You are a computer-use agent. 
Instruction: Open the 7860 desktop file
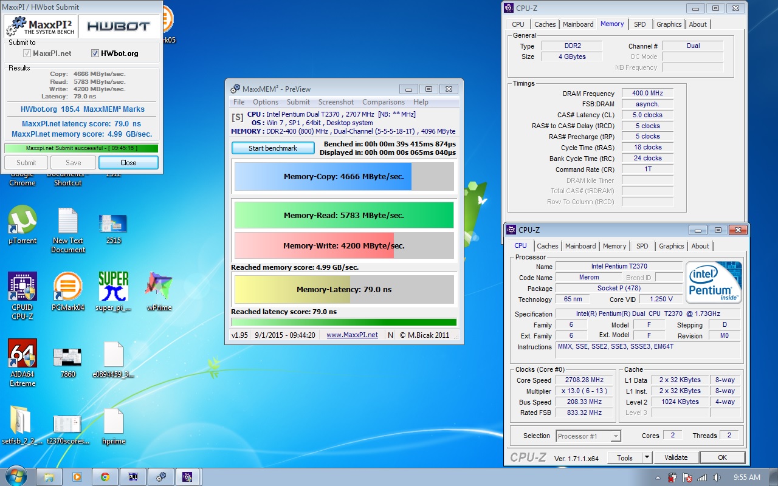click(x=68, y=361)
